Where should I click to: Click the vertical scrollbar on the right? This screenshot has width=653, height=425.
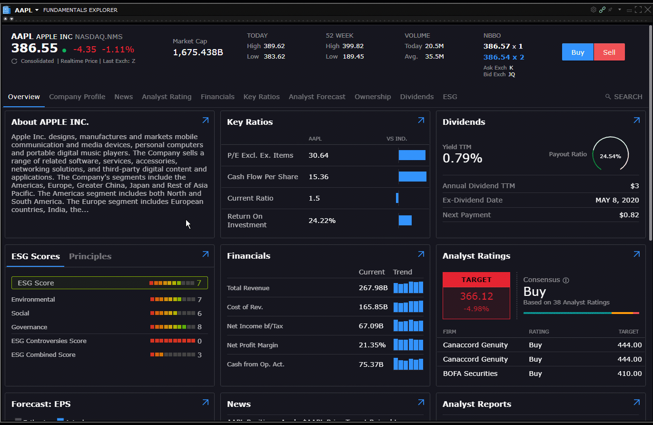pyautogui.click(x=650, y=133)
